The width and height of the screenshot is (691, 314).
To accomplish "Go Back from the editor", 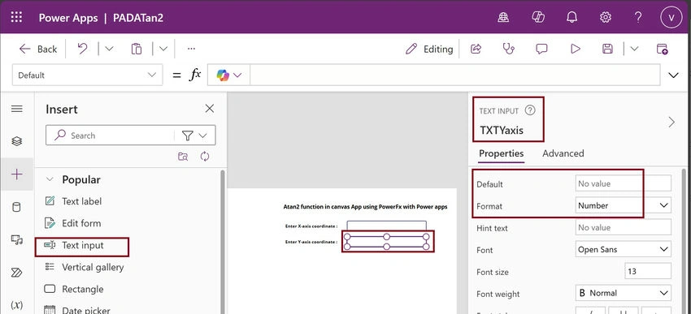I will coord(38,49).
